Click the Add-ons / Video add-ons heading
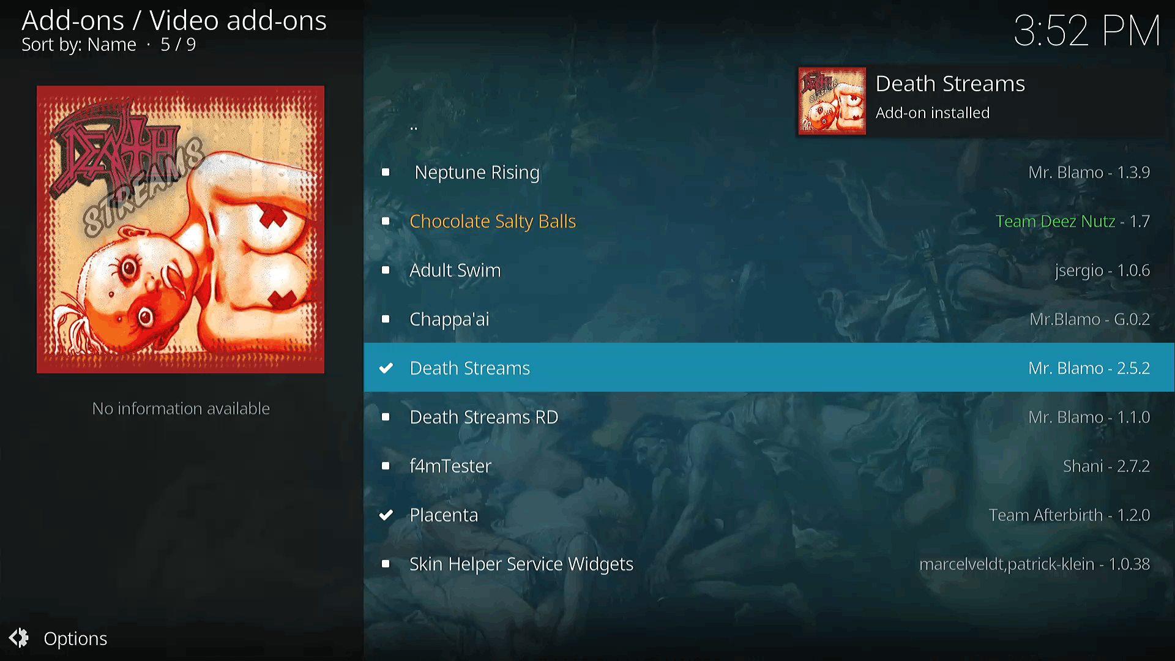The height and width of the screenshot is (661, 1175). (174, 20)
